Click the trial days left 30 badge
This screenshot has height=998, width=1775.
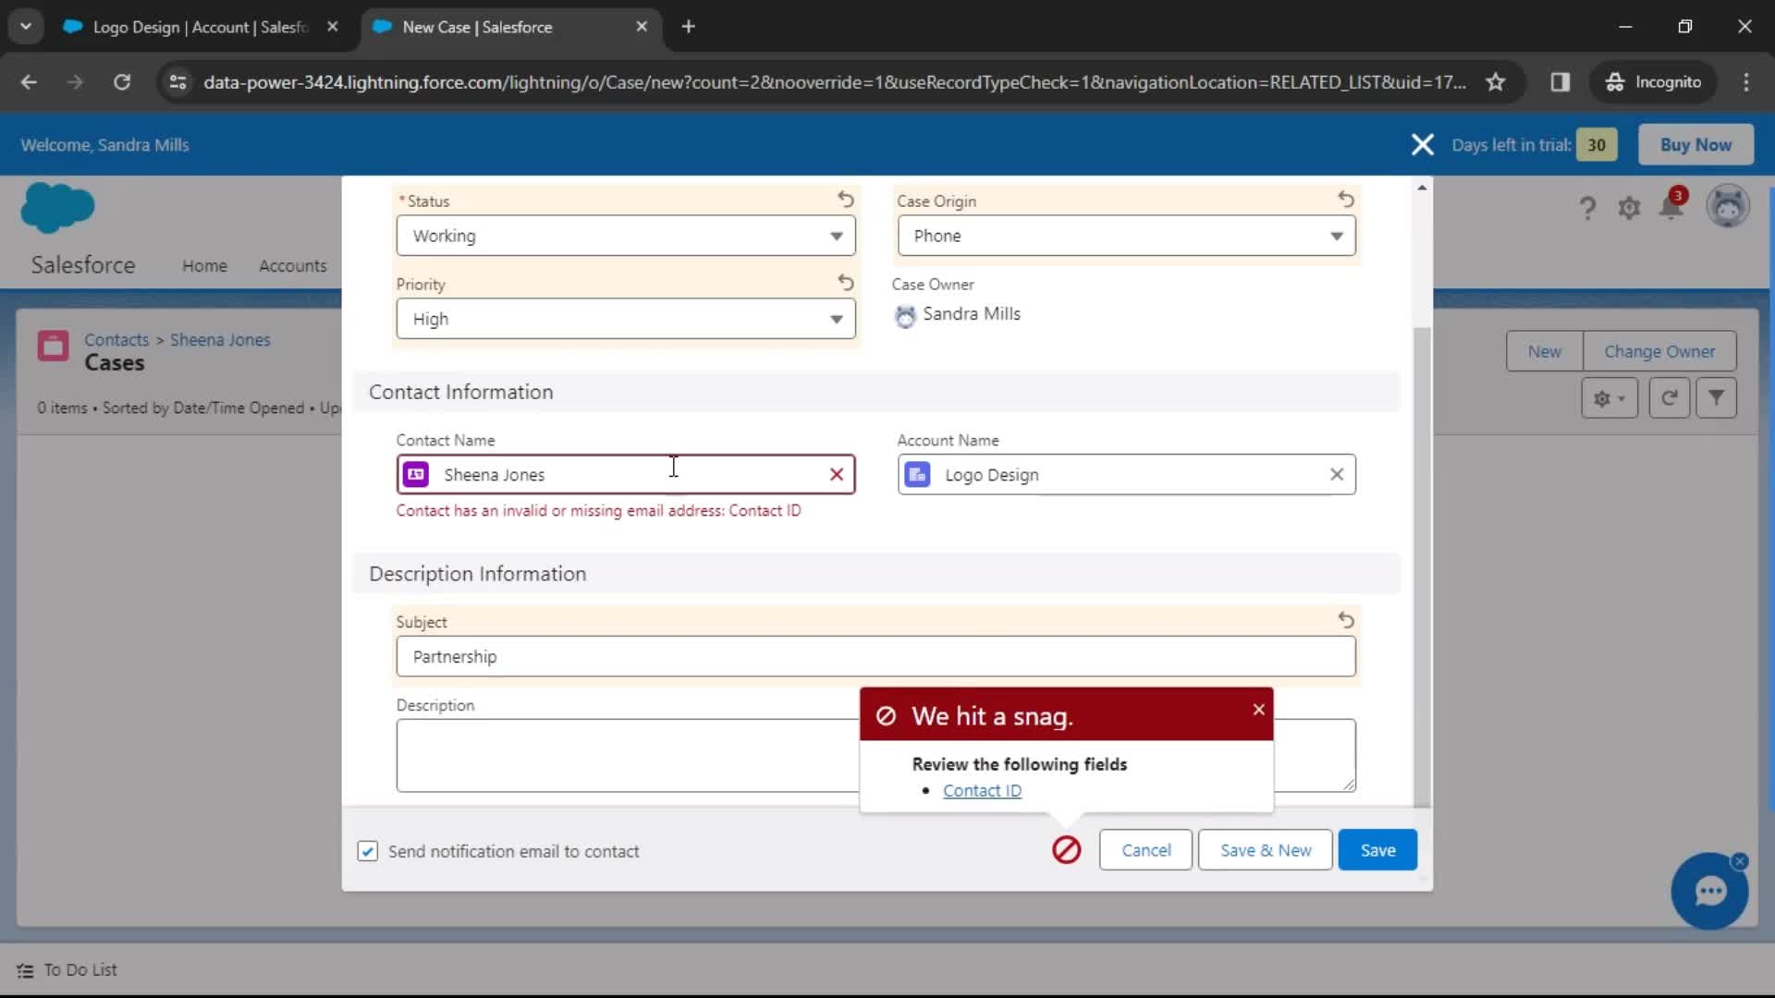[1597, 145]
